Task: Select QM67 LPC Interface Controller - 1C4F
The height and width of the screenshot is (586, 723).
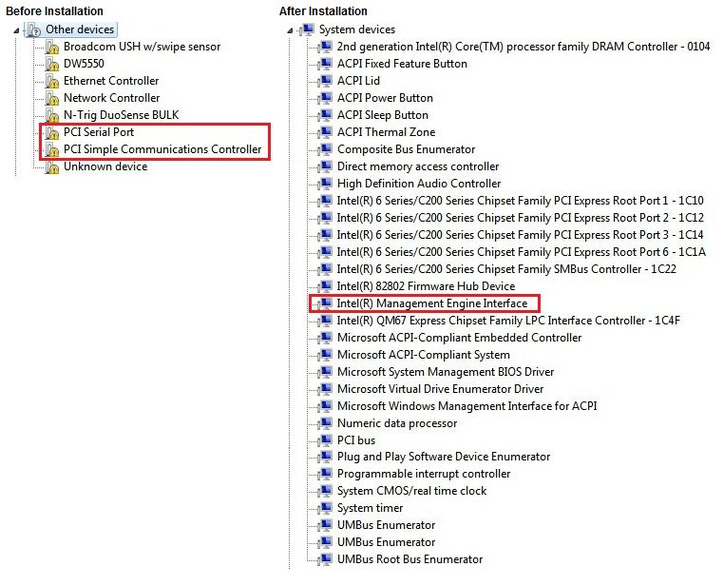Action: click(508, 321)
